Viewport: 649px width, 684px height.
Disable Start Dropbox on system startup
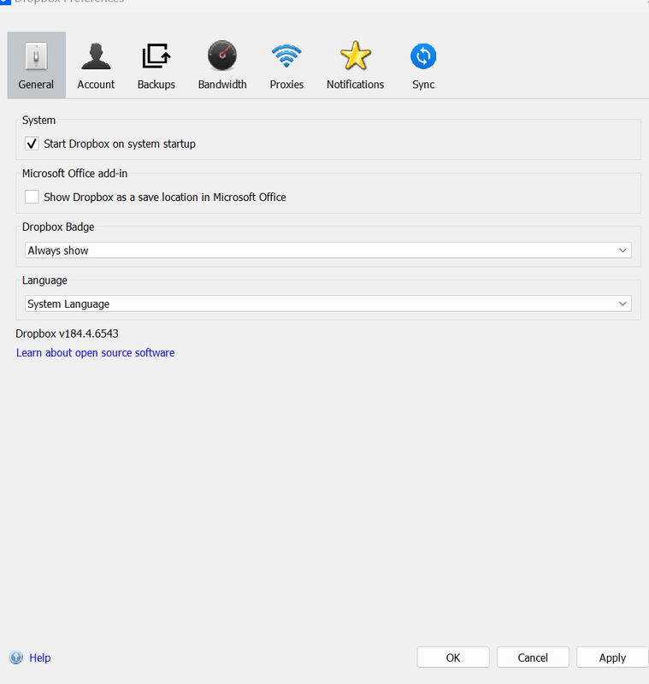coord(32,144)
